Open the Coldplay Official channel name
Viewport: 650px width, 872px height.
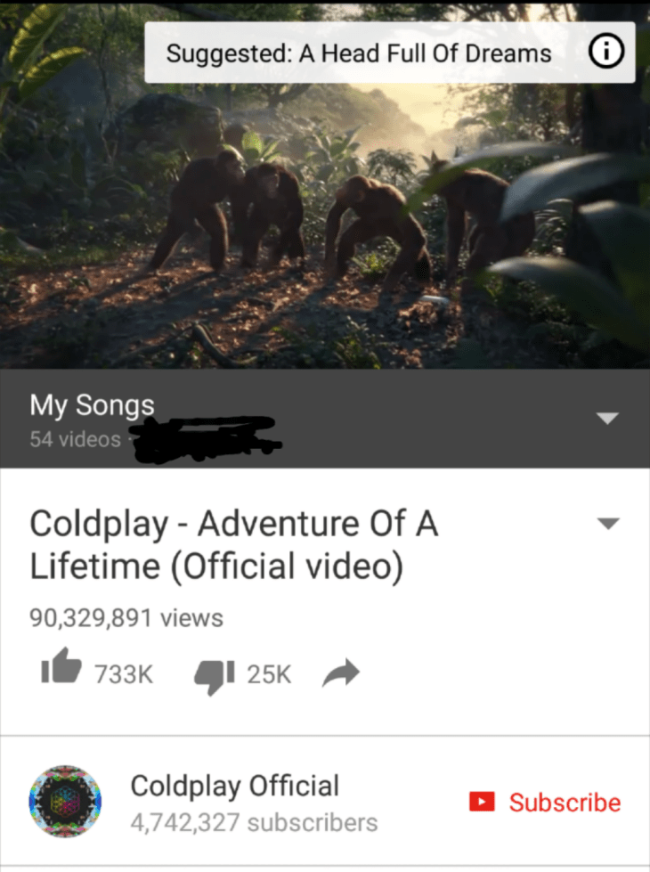pos(235,786)
